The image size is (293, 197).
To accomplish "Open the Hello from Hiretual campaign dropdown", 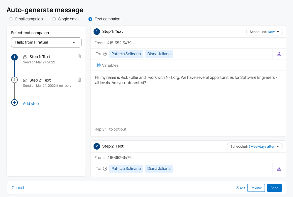I will click(46, 42).
